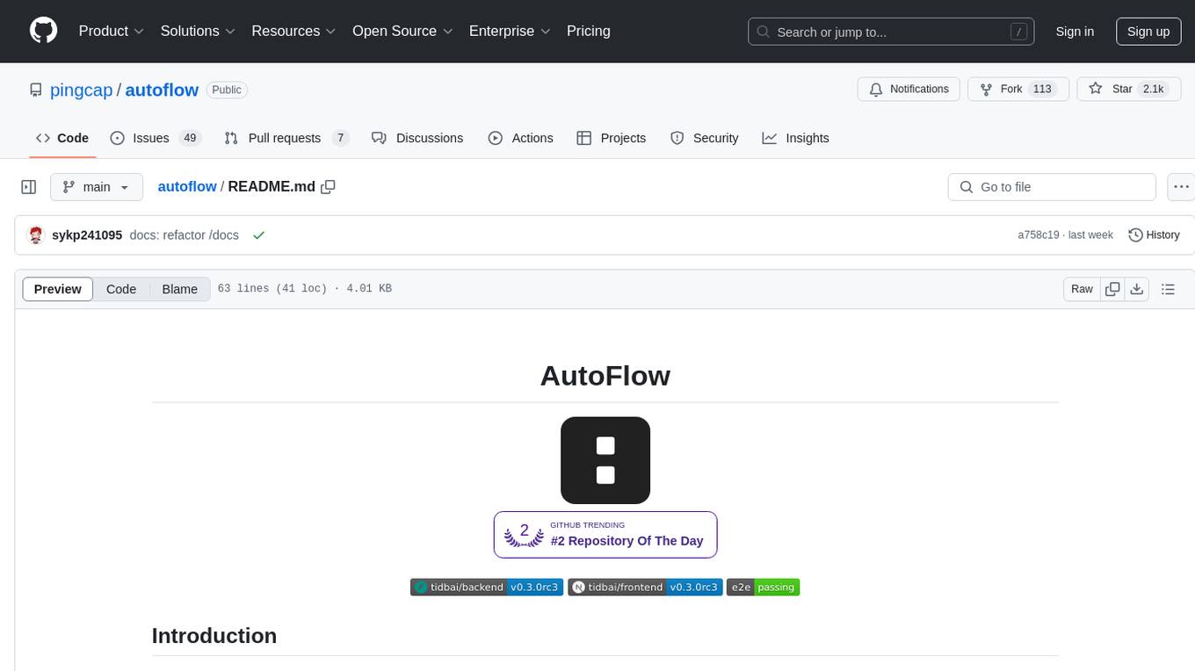The width and height of the screenshot is (1195, 671).
Task: Toggle the file tree side panel
Action: [x=29, y=187]
